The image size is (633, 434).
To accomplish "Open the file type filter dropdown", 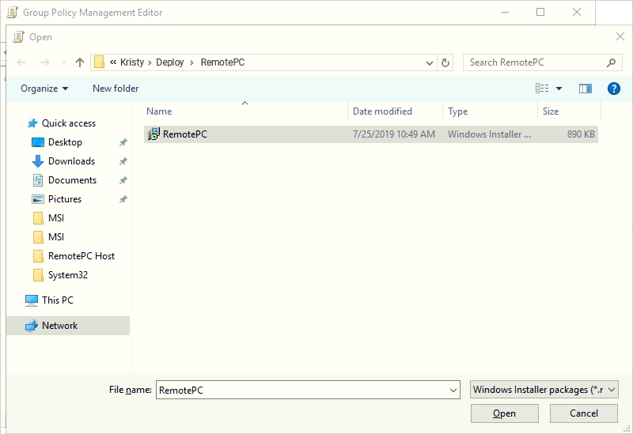I will [544, 390].
